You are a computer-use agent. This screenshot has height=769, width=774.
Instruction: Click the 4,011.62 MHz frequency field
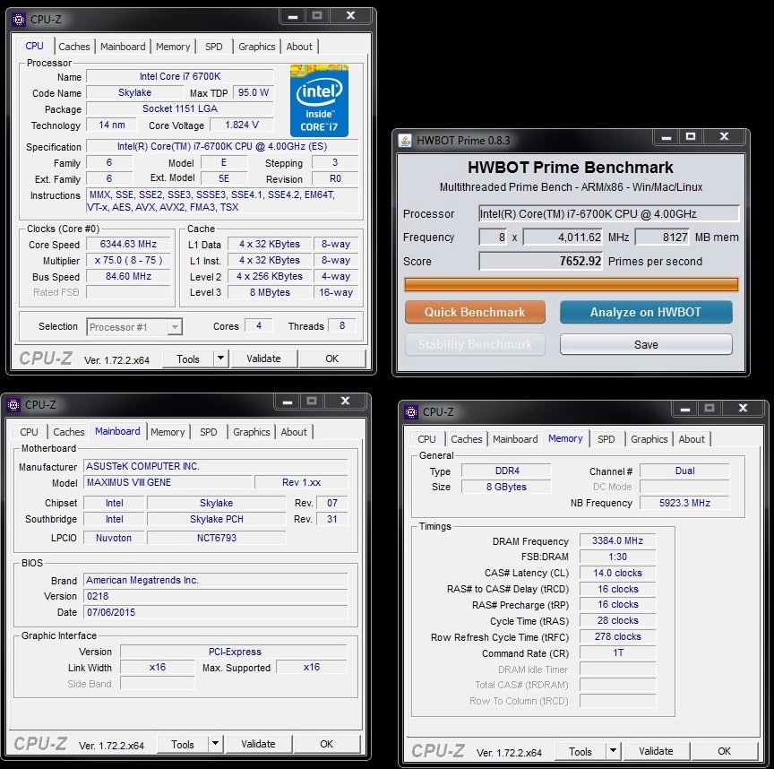tap(563, 238)
